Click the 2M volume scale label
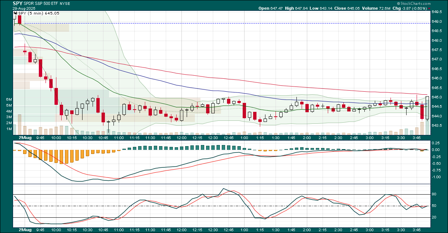The height and width of the screenshot is (233, 448). click(x=9, y=123)
